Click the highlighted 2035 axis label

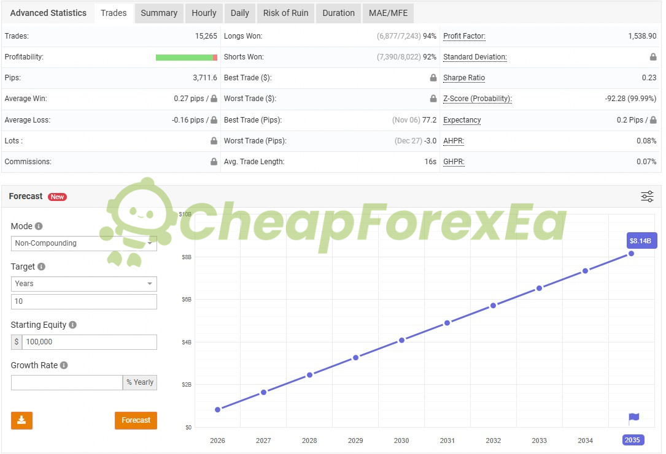pos(633,440)
